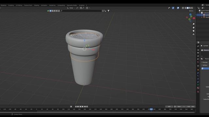Click the viewport zoom magnifier icon
This screenshot has height=117, width=209.
point(194,24)
